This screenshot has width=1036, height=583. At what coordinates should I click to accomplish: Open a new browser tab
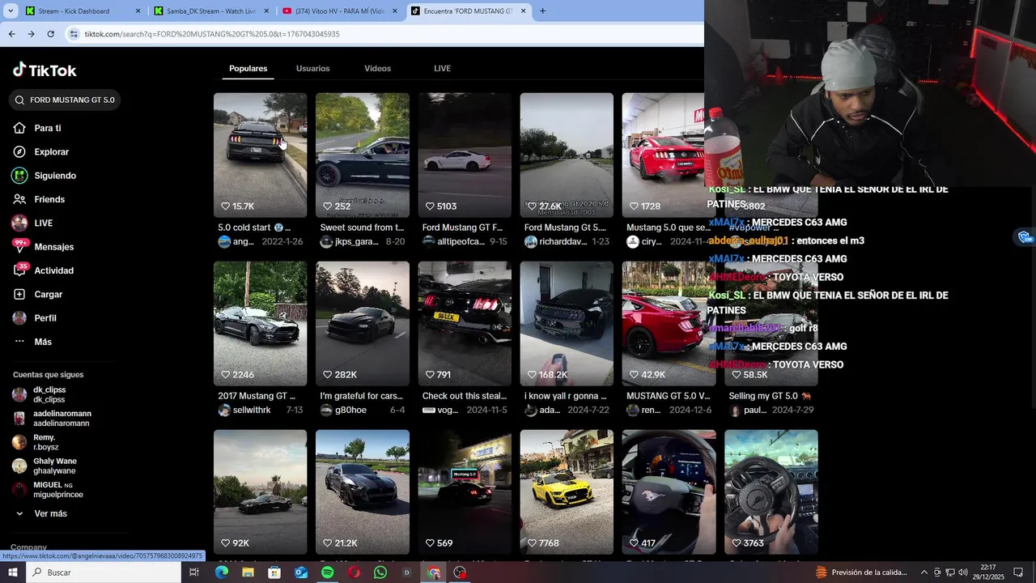(x=542, y=11)
